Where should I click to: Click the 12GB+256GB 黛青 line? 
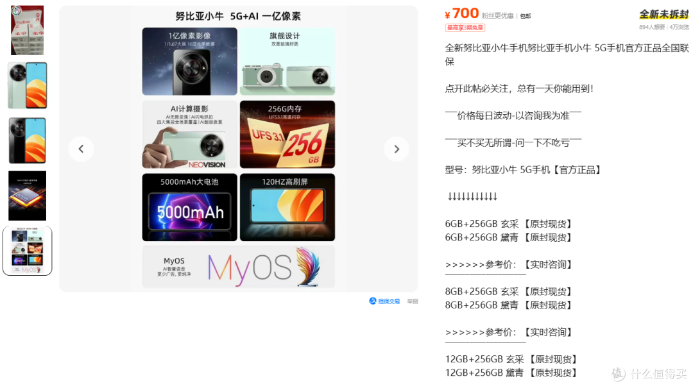(x=511, y=373)
